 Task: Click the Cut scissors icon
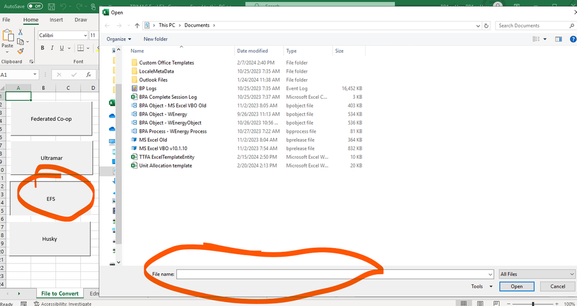click(x=20, y=32)
